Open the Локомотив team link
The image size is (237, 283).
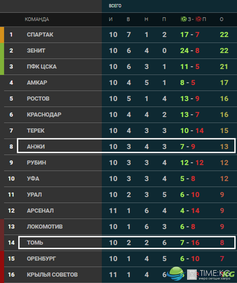click(x=45, y=227)
